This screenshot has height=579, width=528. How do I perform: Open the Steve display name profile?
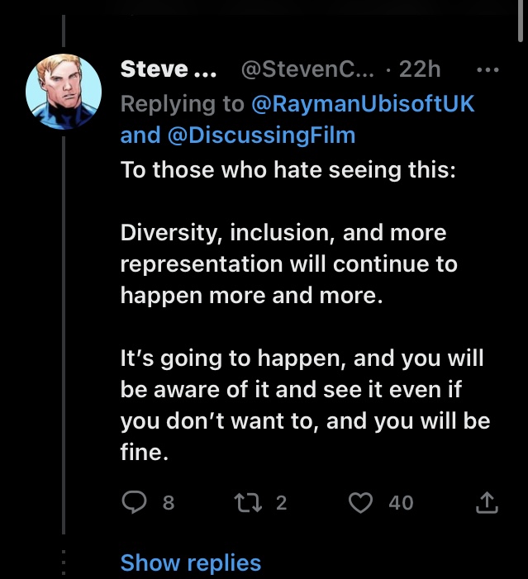tap(169, 69)
